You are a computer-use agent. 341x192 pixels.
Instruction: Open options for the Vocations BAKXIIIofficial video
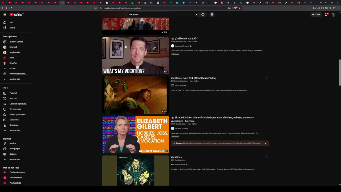pos(266,157)
